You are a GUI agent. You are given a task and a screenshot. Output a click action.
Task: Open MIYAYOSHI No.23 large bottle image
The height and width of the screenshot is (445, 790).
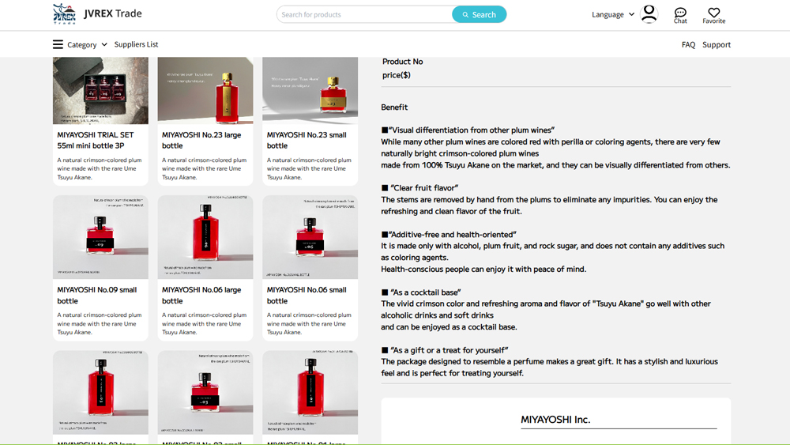(x=205, y=90)
